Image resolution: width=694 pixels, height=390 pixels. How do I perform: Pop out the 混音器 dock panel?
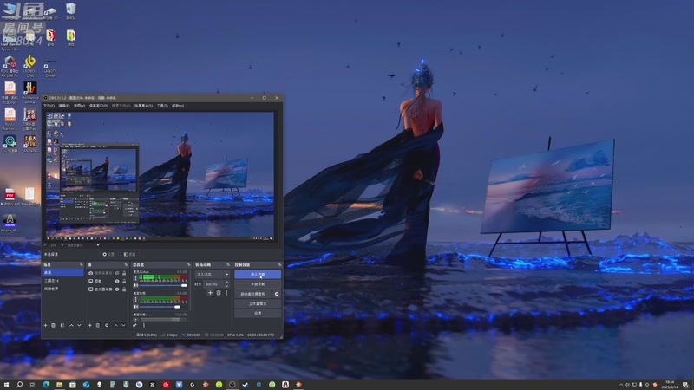point(189,265)
